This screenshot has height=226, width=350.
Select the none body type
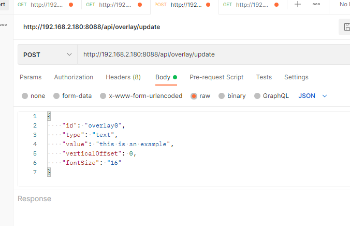[25, 96]
